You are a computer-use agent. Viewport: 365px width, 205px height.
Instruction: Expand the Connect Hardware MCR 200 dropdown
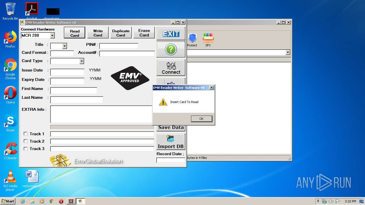[52, 36]
